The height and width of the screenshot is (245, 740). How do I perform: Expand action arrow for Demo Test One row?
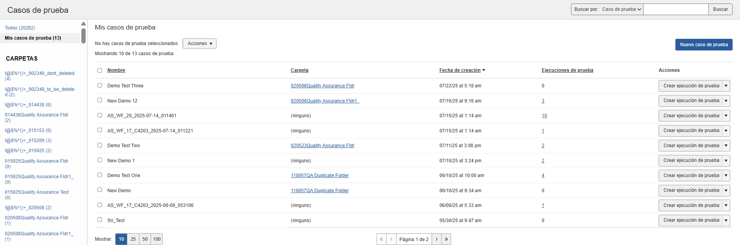pos(726,175)
